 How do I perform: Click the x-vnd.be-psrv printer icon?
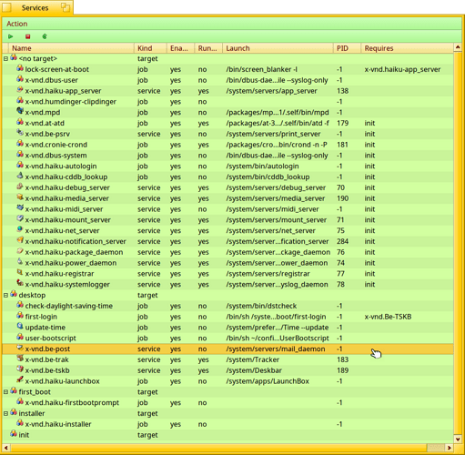tap(20, 133)
